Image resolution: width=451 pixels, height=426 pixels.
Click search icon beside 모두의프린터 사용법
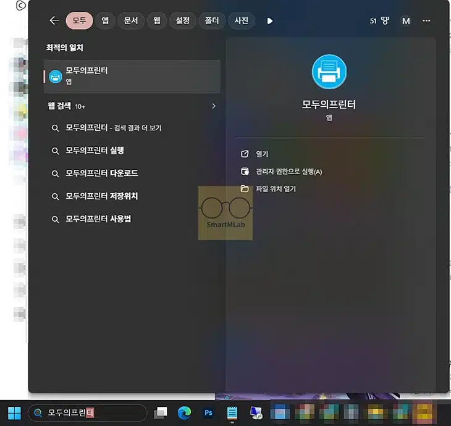click(55, 219)
